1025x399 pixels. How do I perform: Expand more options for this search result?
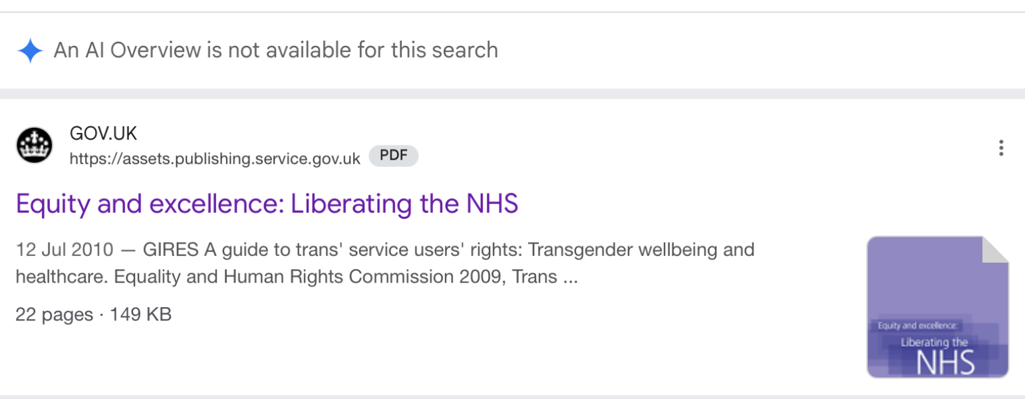[x=1000, y=149]
